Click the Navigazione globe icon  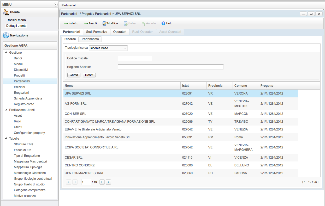[x=6, y=35]
